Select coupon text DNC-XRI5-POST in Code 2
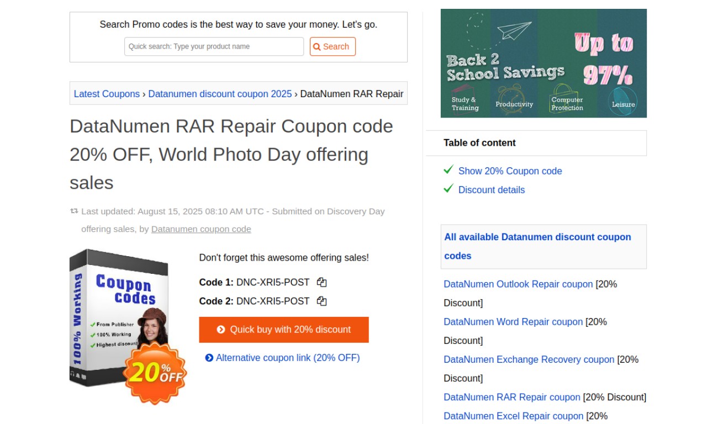 [x=273, y=301]
